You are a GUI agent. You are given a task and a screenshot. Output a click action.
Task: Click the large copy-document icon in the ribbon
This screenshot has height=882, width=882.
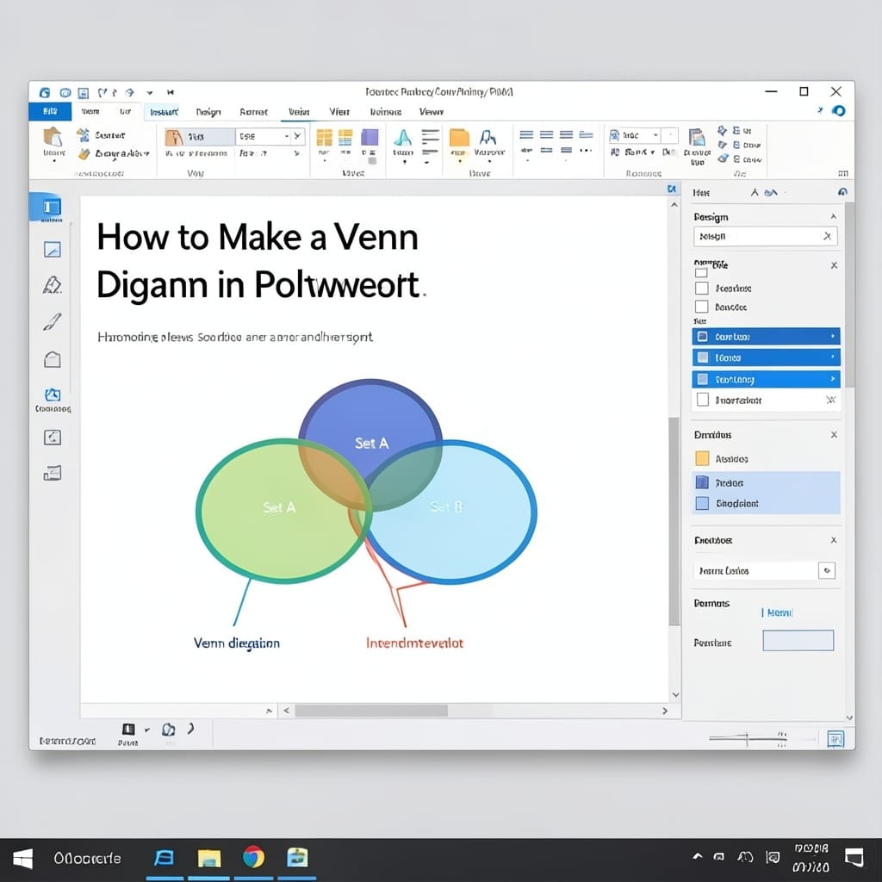click(697, 137)
